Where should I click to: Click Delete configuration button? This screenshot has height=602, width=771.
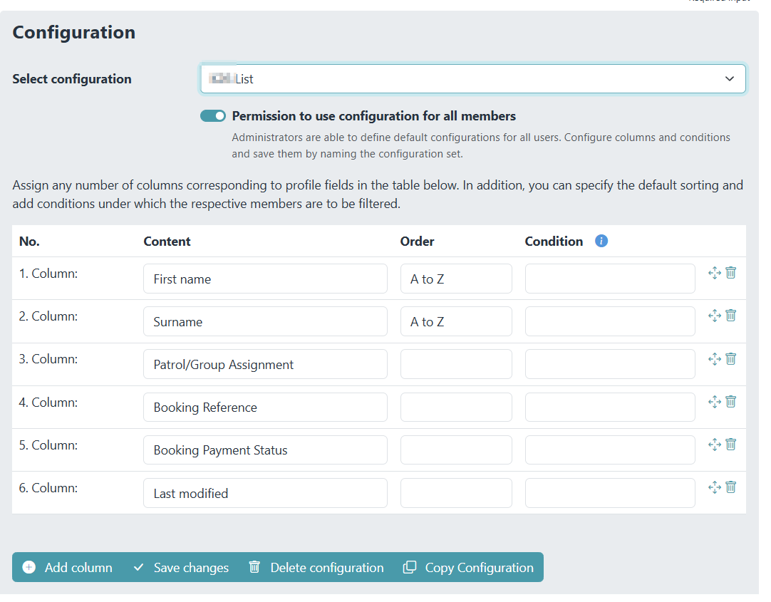pyautogui.click(x=316, y=567)
